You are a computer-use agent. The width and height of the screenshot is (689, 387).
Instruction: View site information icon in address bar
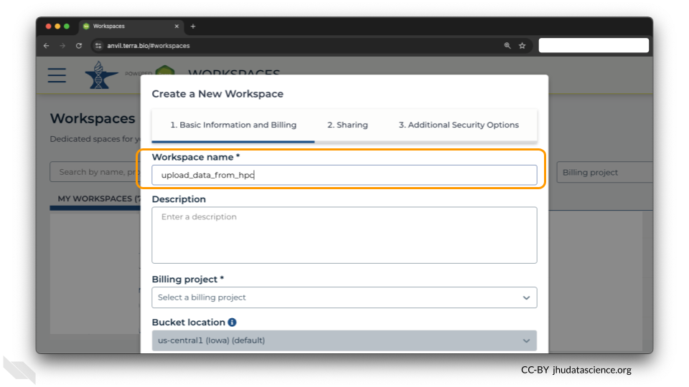98,46
